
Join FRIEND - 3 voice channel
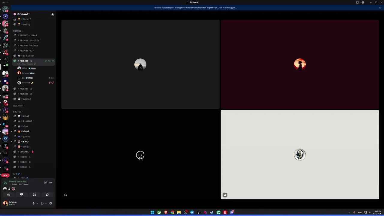point(33,94)
